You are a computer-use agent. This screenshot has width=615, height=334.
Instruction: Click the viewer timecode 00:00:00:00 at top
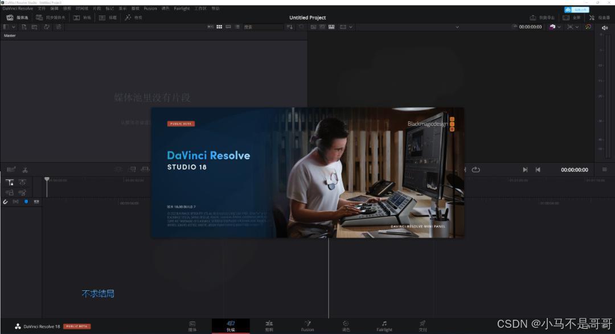530,27
